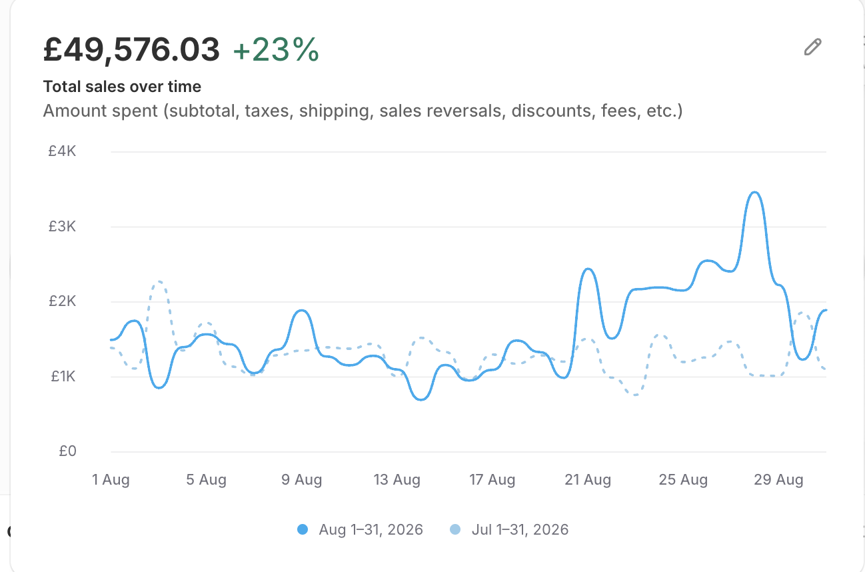
Task: Click the Amount spent description text
Action: pos(363,111)
